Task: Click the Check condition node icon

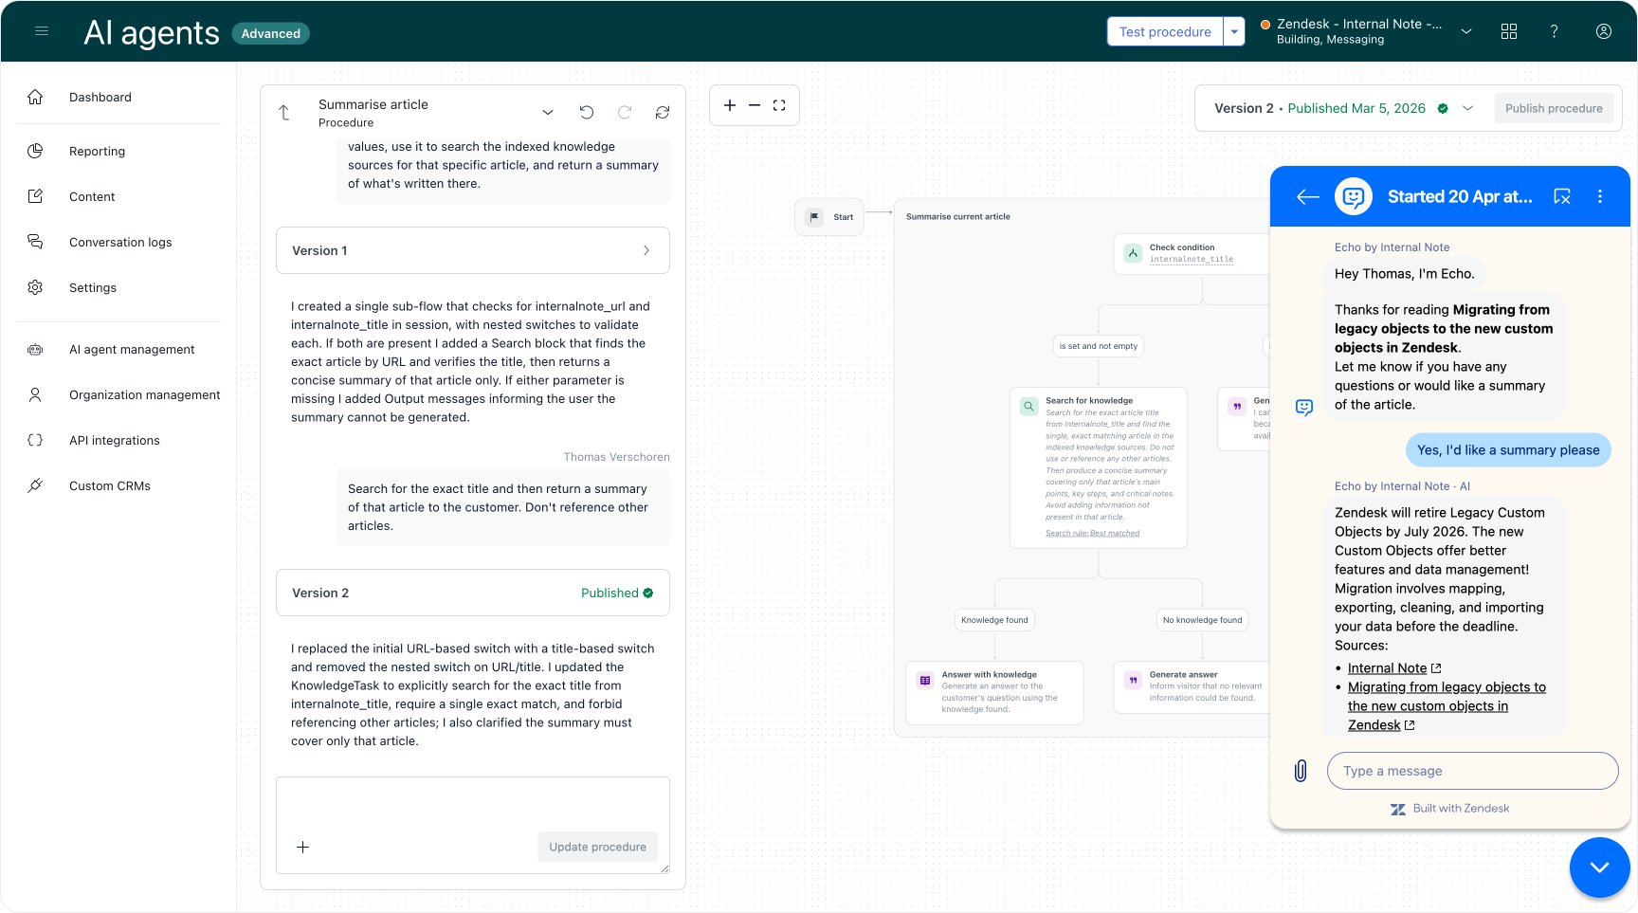Action: (1133, 253)
